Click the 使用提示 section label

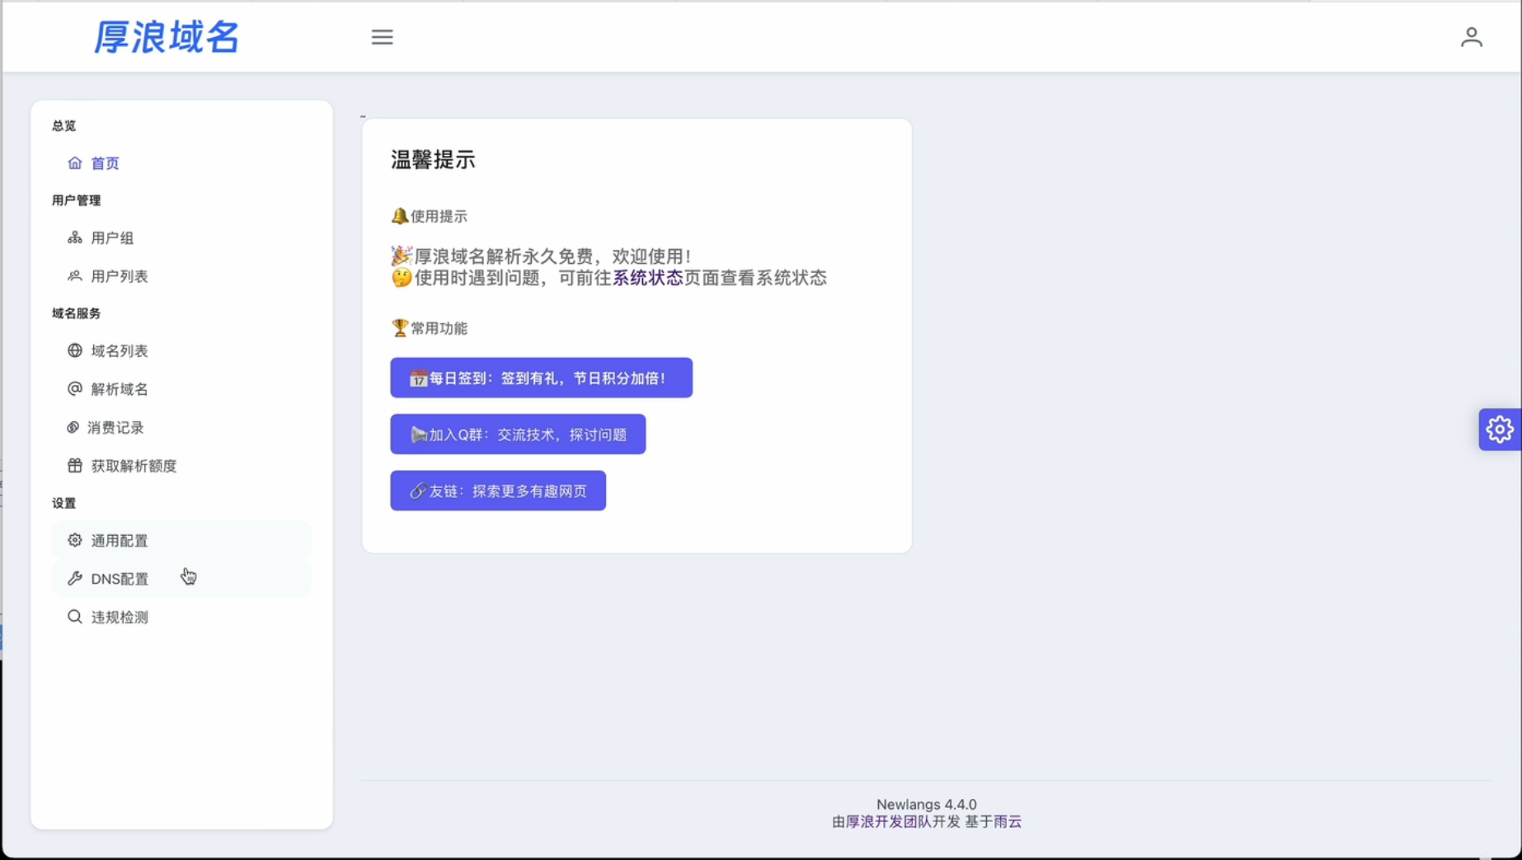(x=429, y=216)
